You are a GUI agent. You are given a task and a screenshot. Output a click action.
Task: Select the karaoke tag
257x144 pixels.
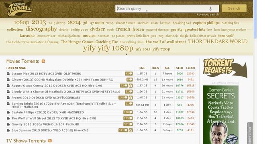pos(27,36)
